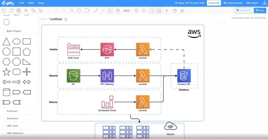Activate the Pointer selection tool
Image resolution: width=268 pixels, height=139 pixels.
click(x=110, y=10)
